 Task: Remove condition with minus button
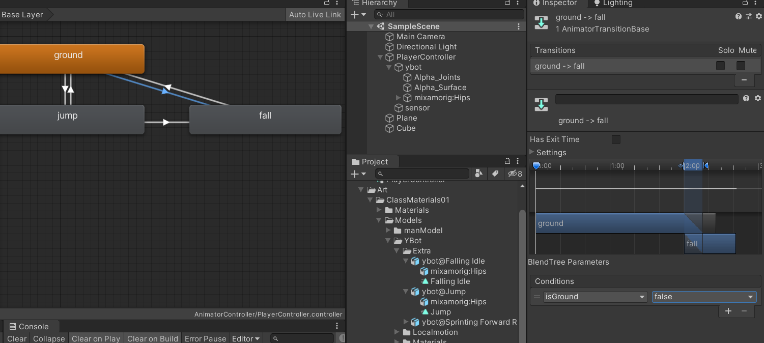(x=744, y=311)
